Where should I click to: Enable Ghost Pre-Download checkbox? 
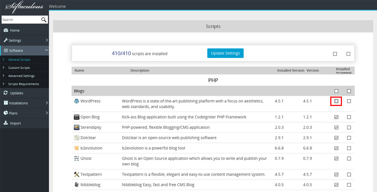(349, 158)
